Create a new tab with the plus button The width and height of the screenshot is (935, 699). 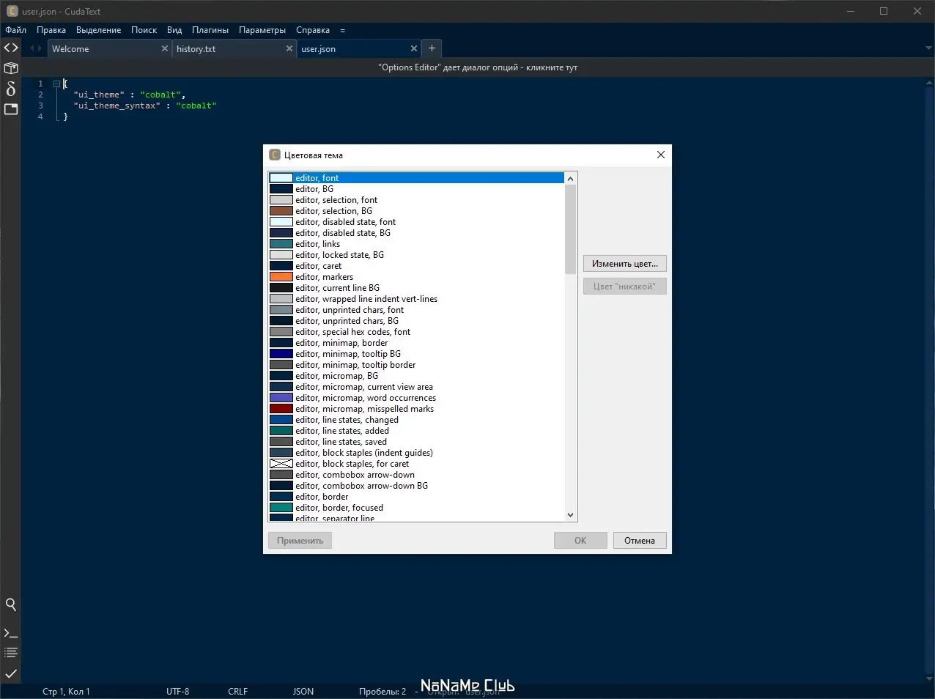coord(432,48)
